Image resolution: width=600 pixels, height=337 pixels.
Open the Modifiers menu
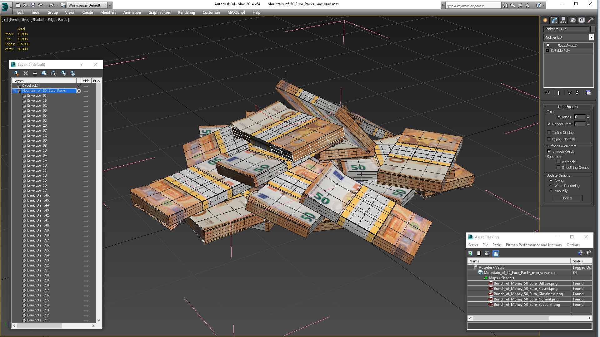(108, 12)
